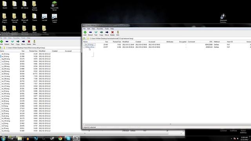
Task: Select af_ZA.lang in back window
Action: point(5,54)
